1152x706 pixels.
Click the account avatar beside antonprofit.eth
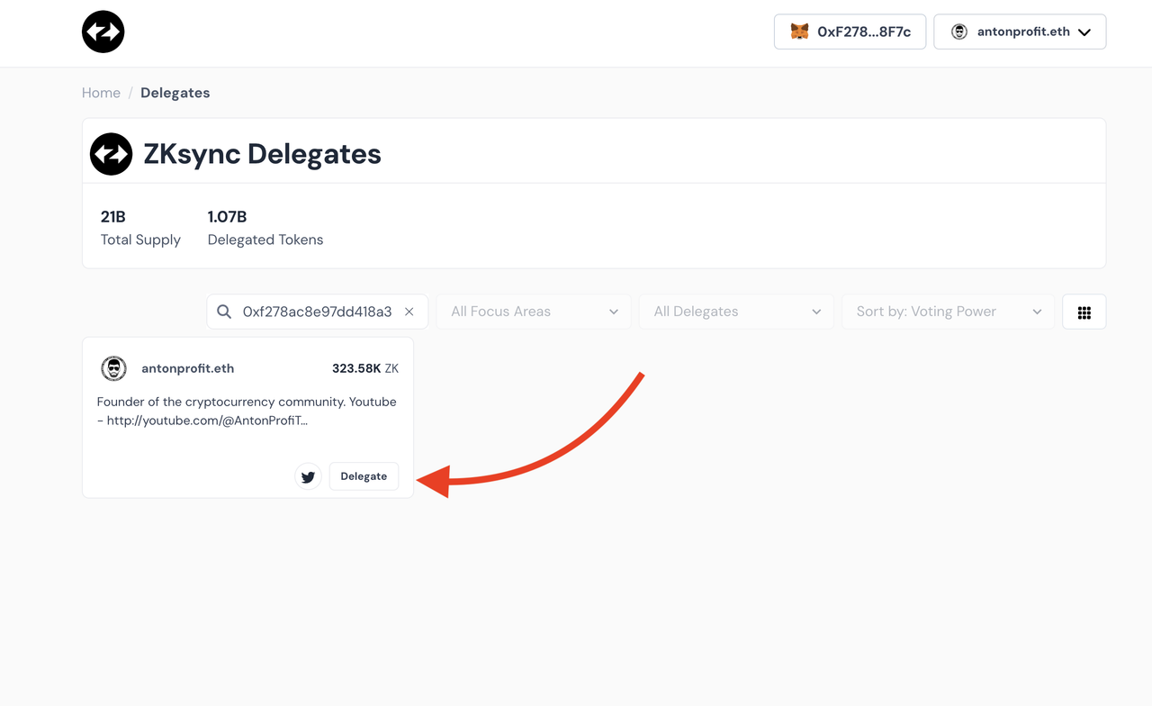click(959, 32)
